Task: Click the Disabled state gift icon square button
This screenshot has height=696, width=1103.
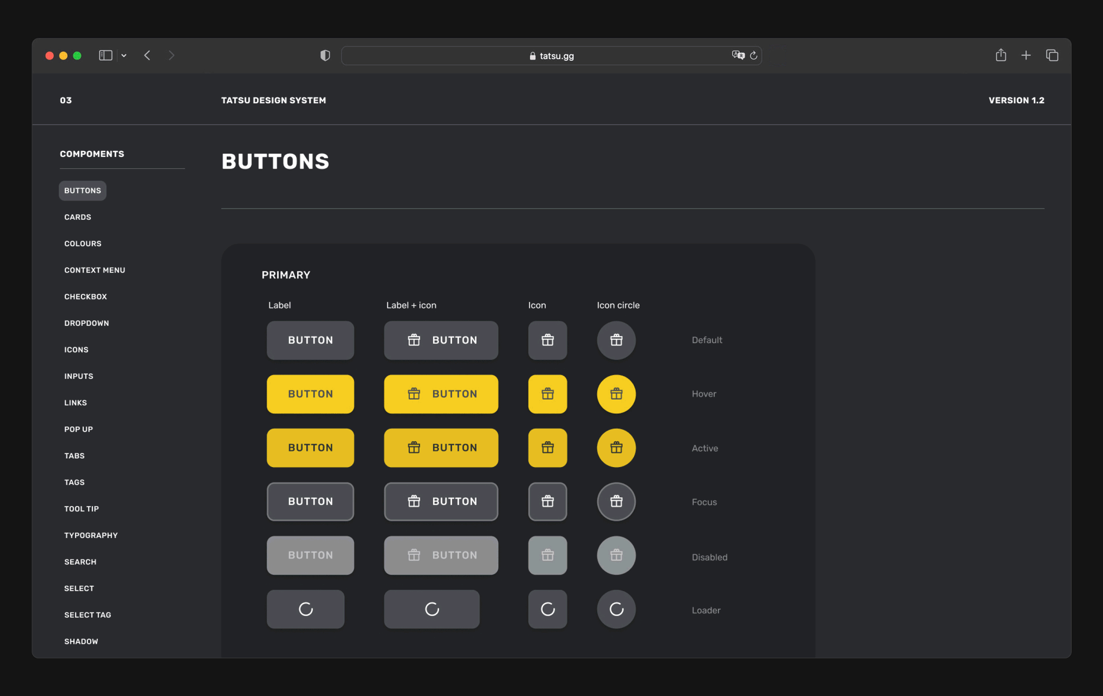Action: 547,555
